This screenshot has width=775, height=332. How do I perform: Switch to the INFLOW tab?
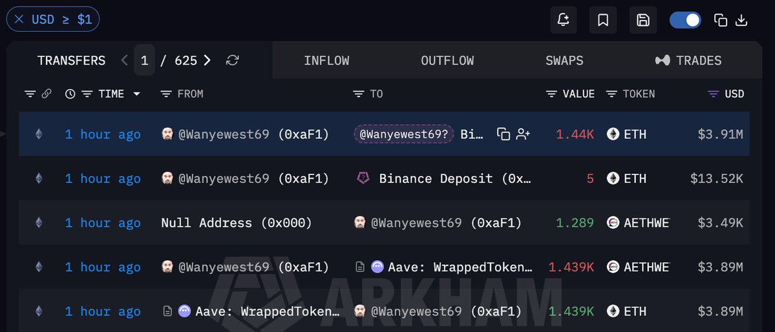[x=326, y=60]
